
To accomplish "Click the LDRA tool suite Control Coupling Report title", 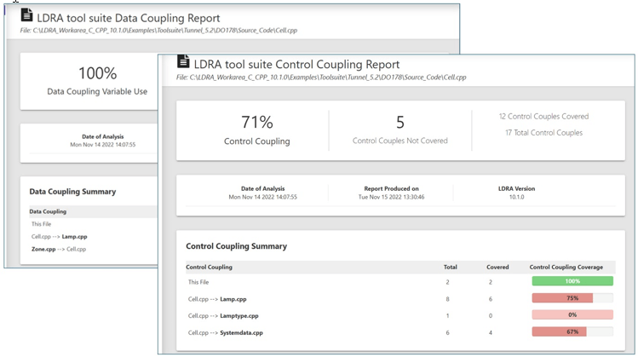I will coord(296,64).
